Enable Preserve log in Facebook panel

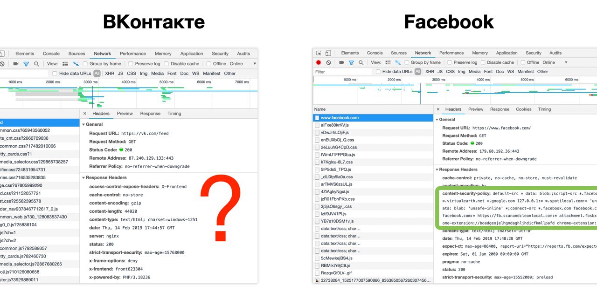click(x=450, y=62)
